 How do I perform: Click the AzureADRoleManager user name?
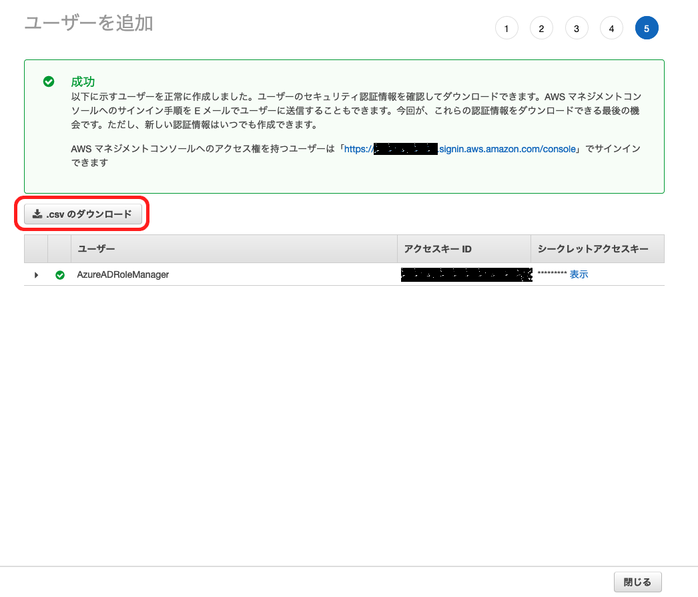click(x=123, y=275)
